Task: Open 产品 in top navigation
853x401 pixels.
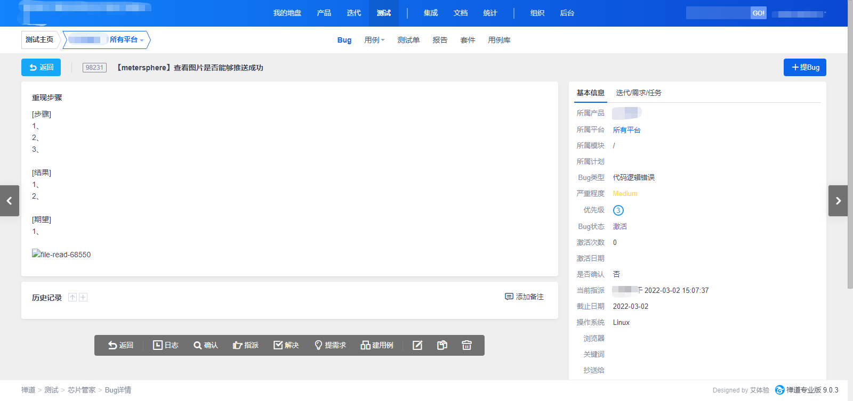Action: point(324,13)
